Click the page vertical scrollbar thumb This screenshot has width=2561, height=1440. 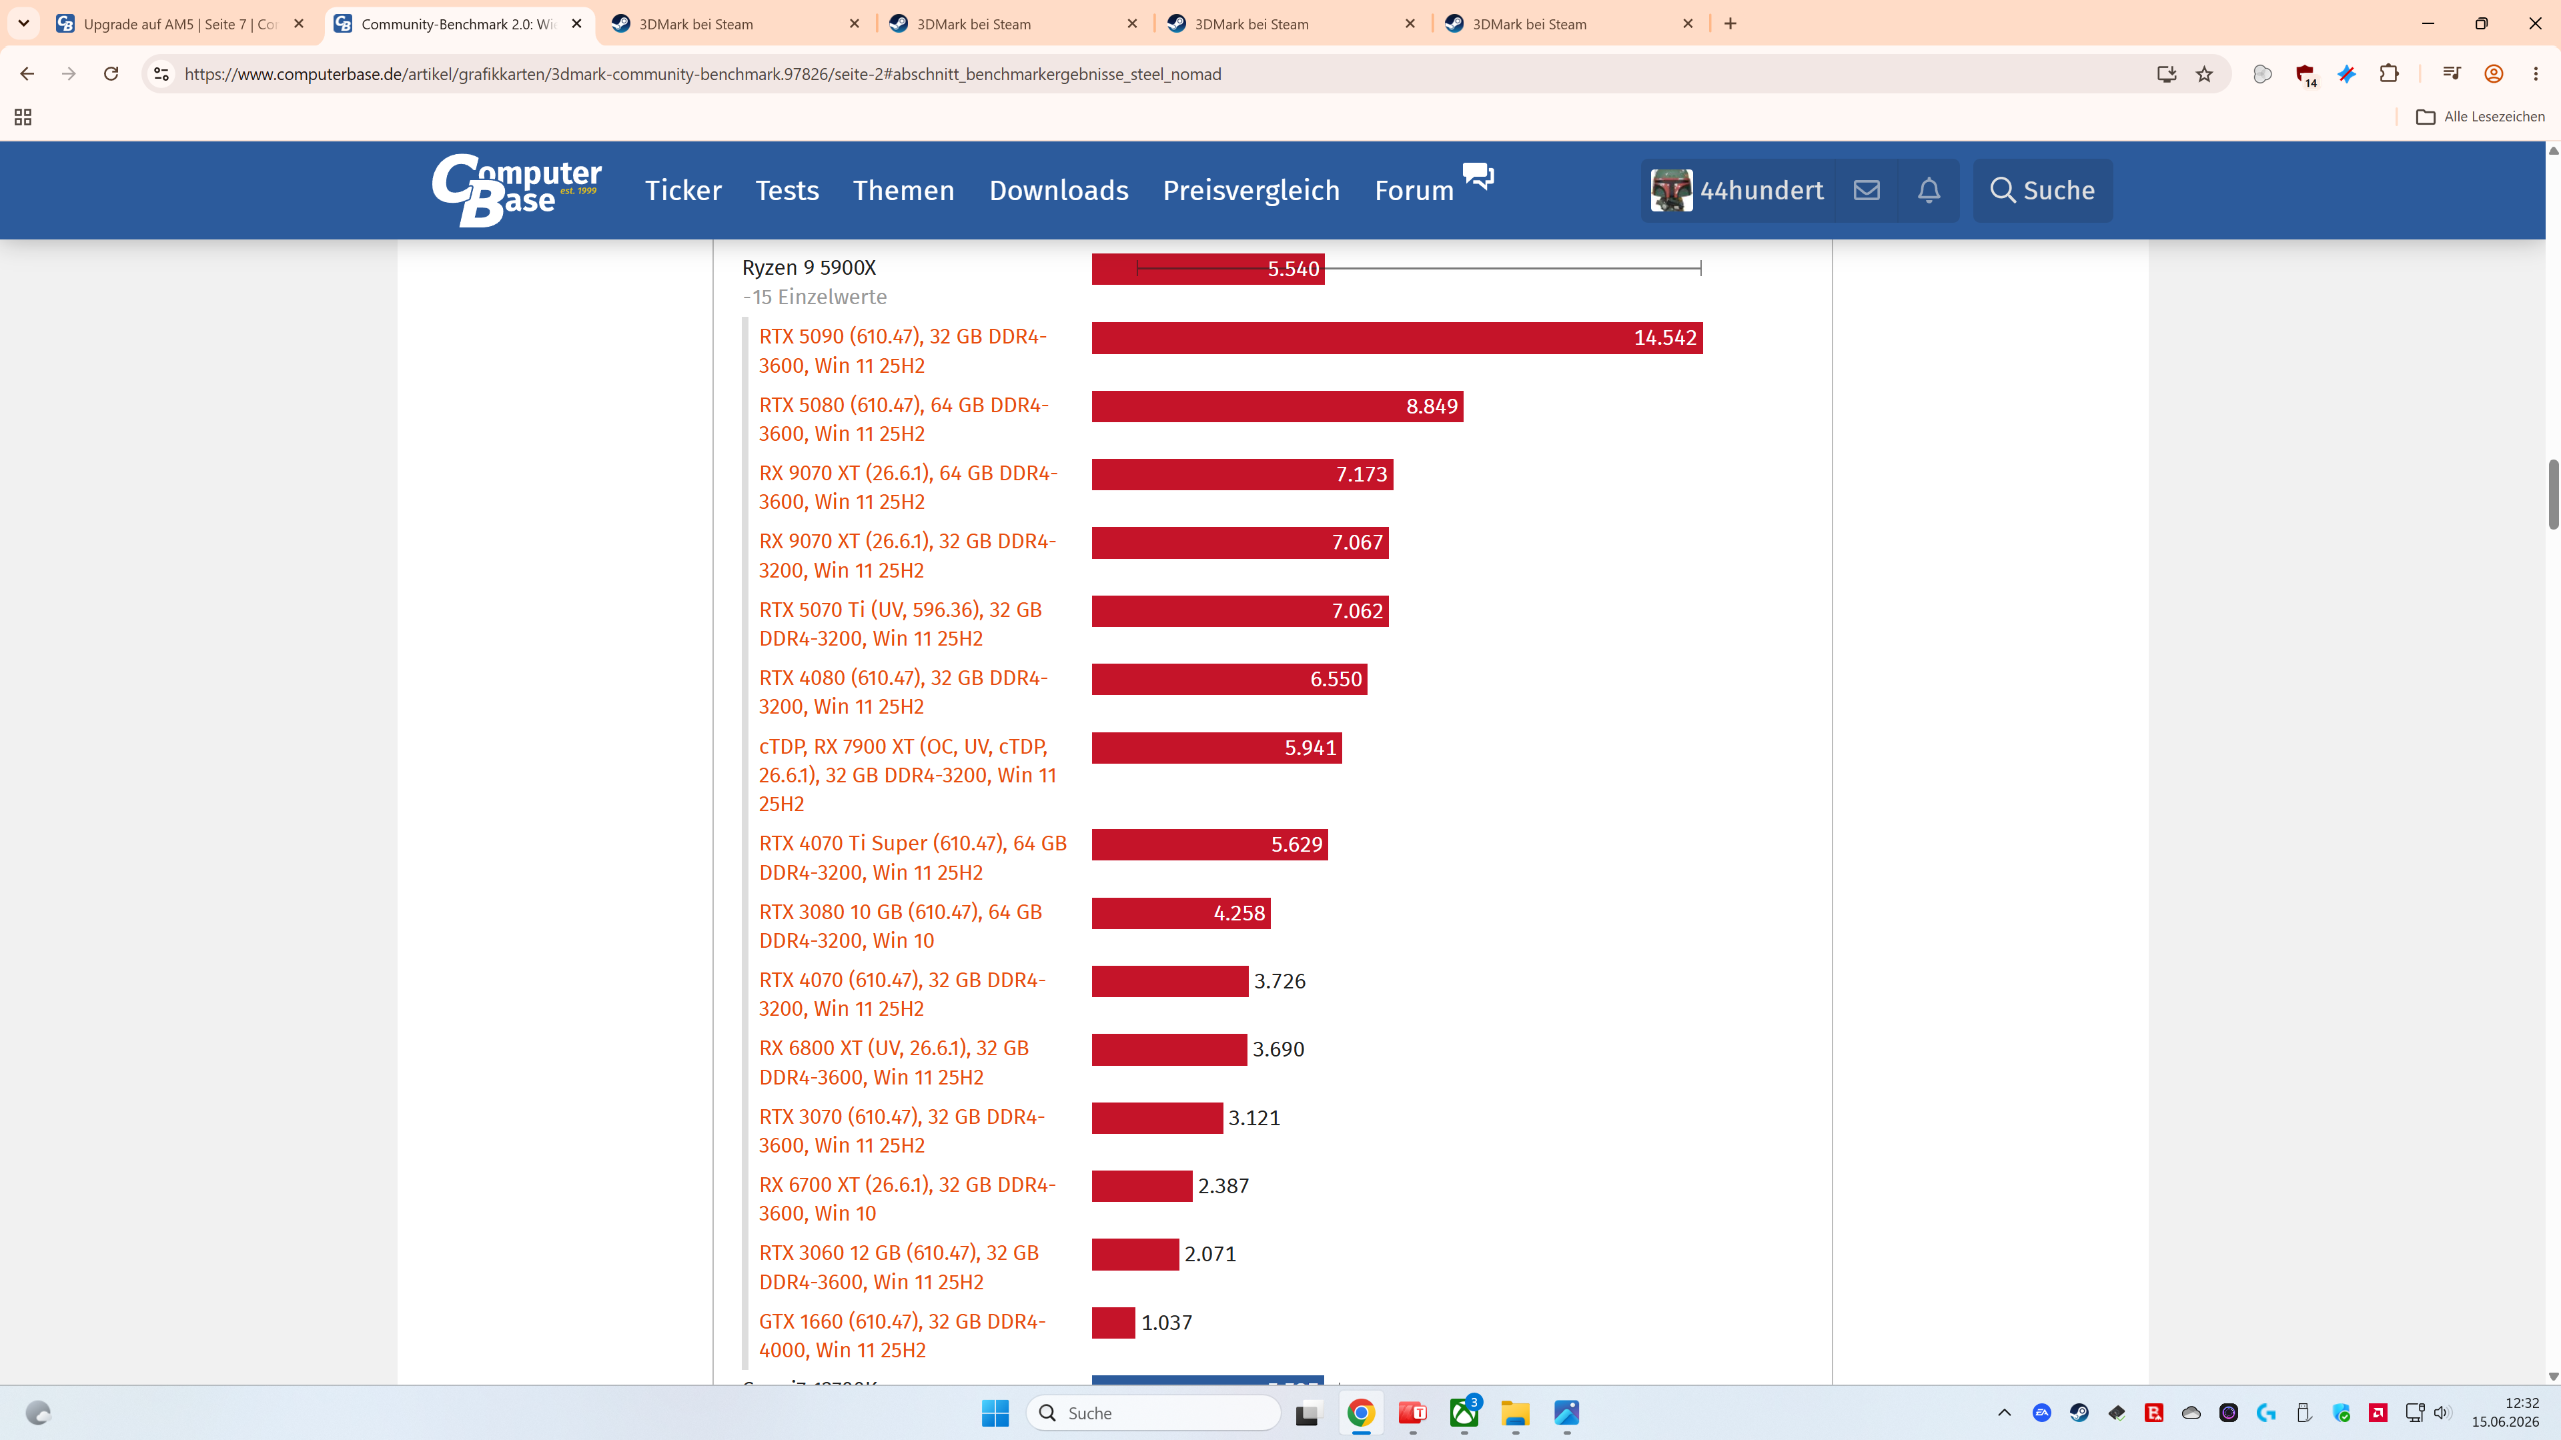tap(2552, 494)
